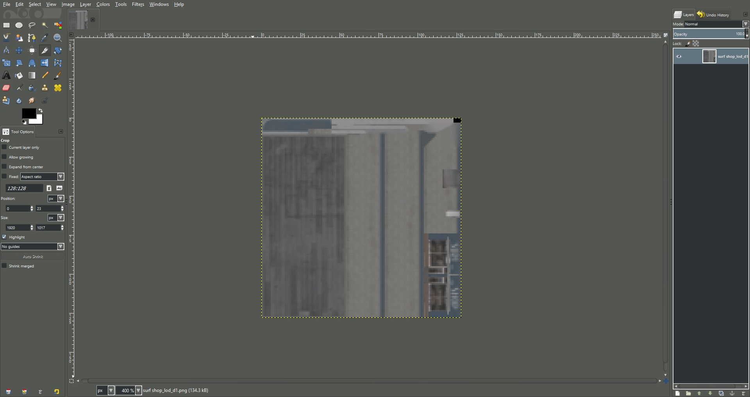Adjust the layer Opacity slider
750x397 pixels.
[x=709, y=34]
